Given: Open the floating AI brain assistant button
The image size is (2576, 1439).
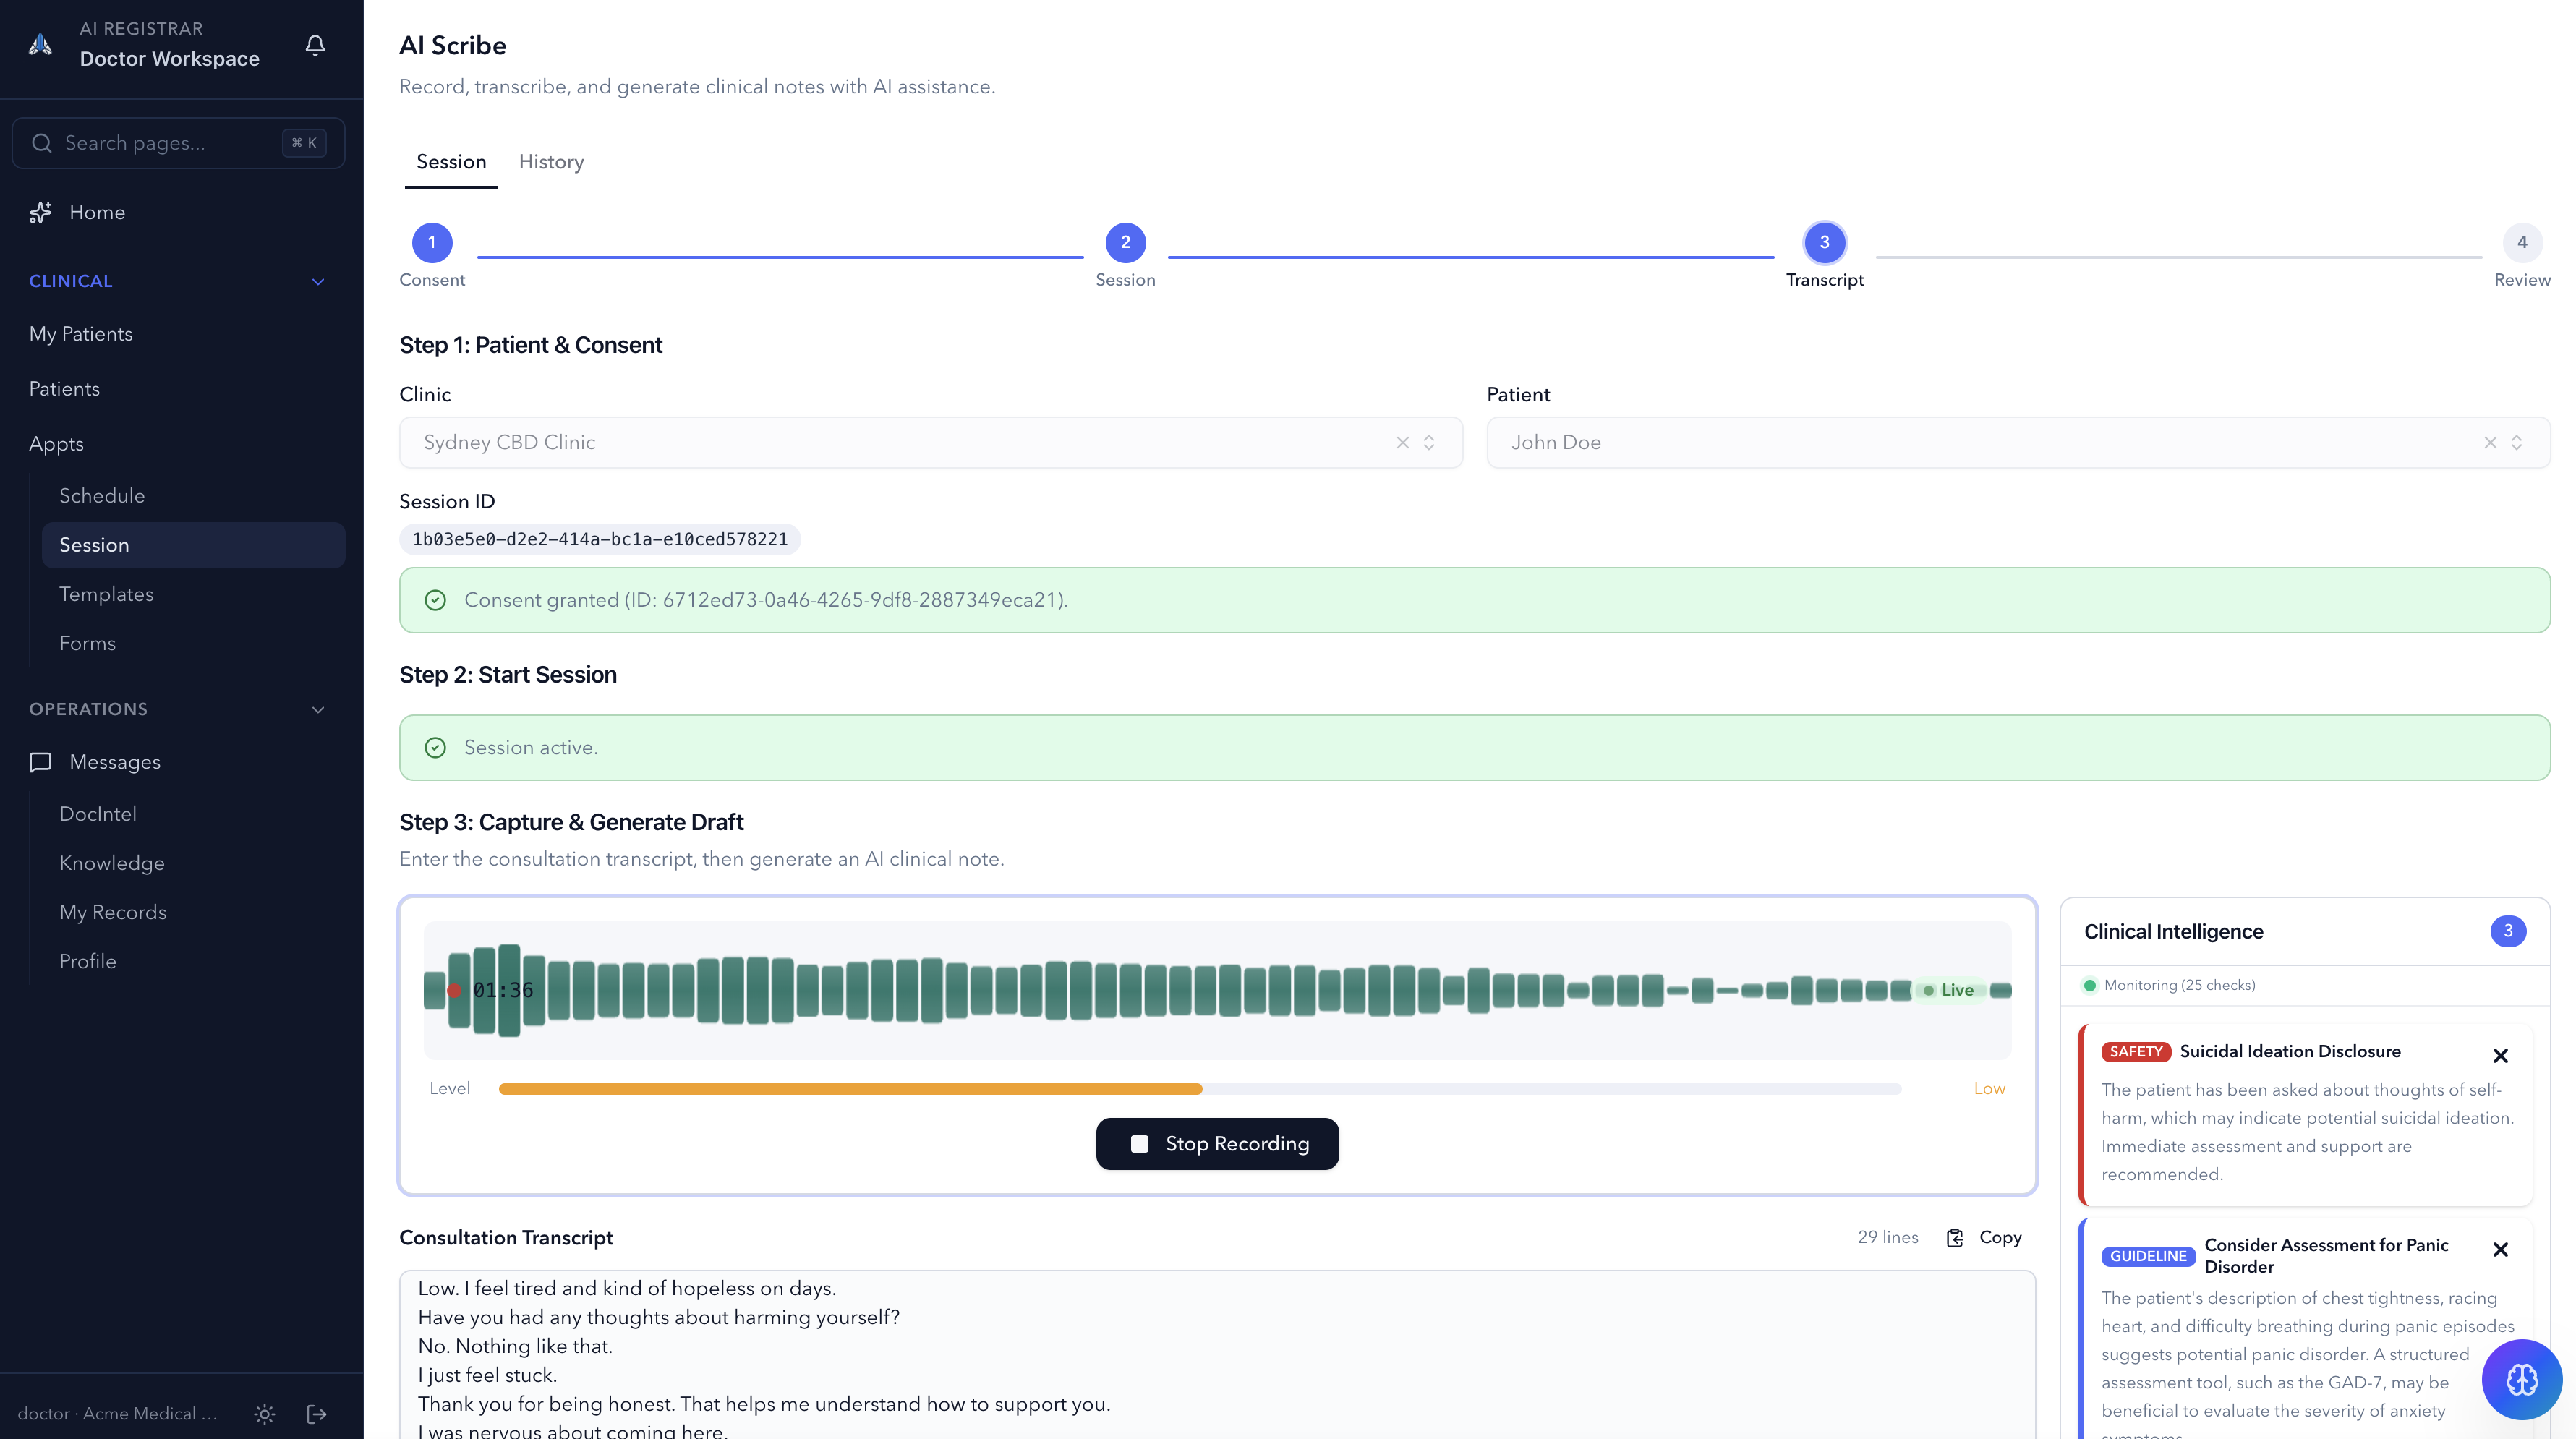Looking at the screenshot, I should [2521, 1379].
